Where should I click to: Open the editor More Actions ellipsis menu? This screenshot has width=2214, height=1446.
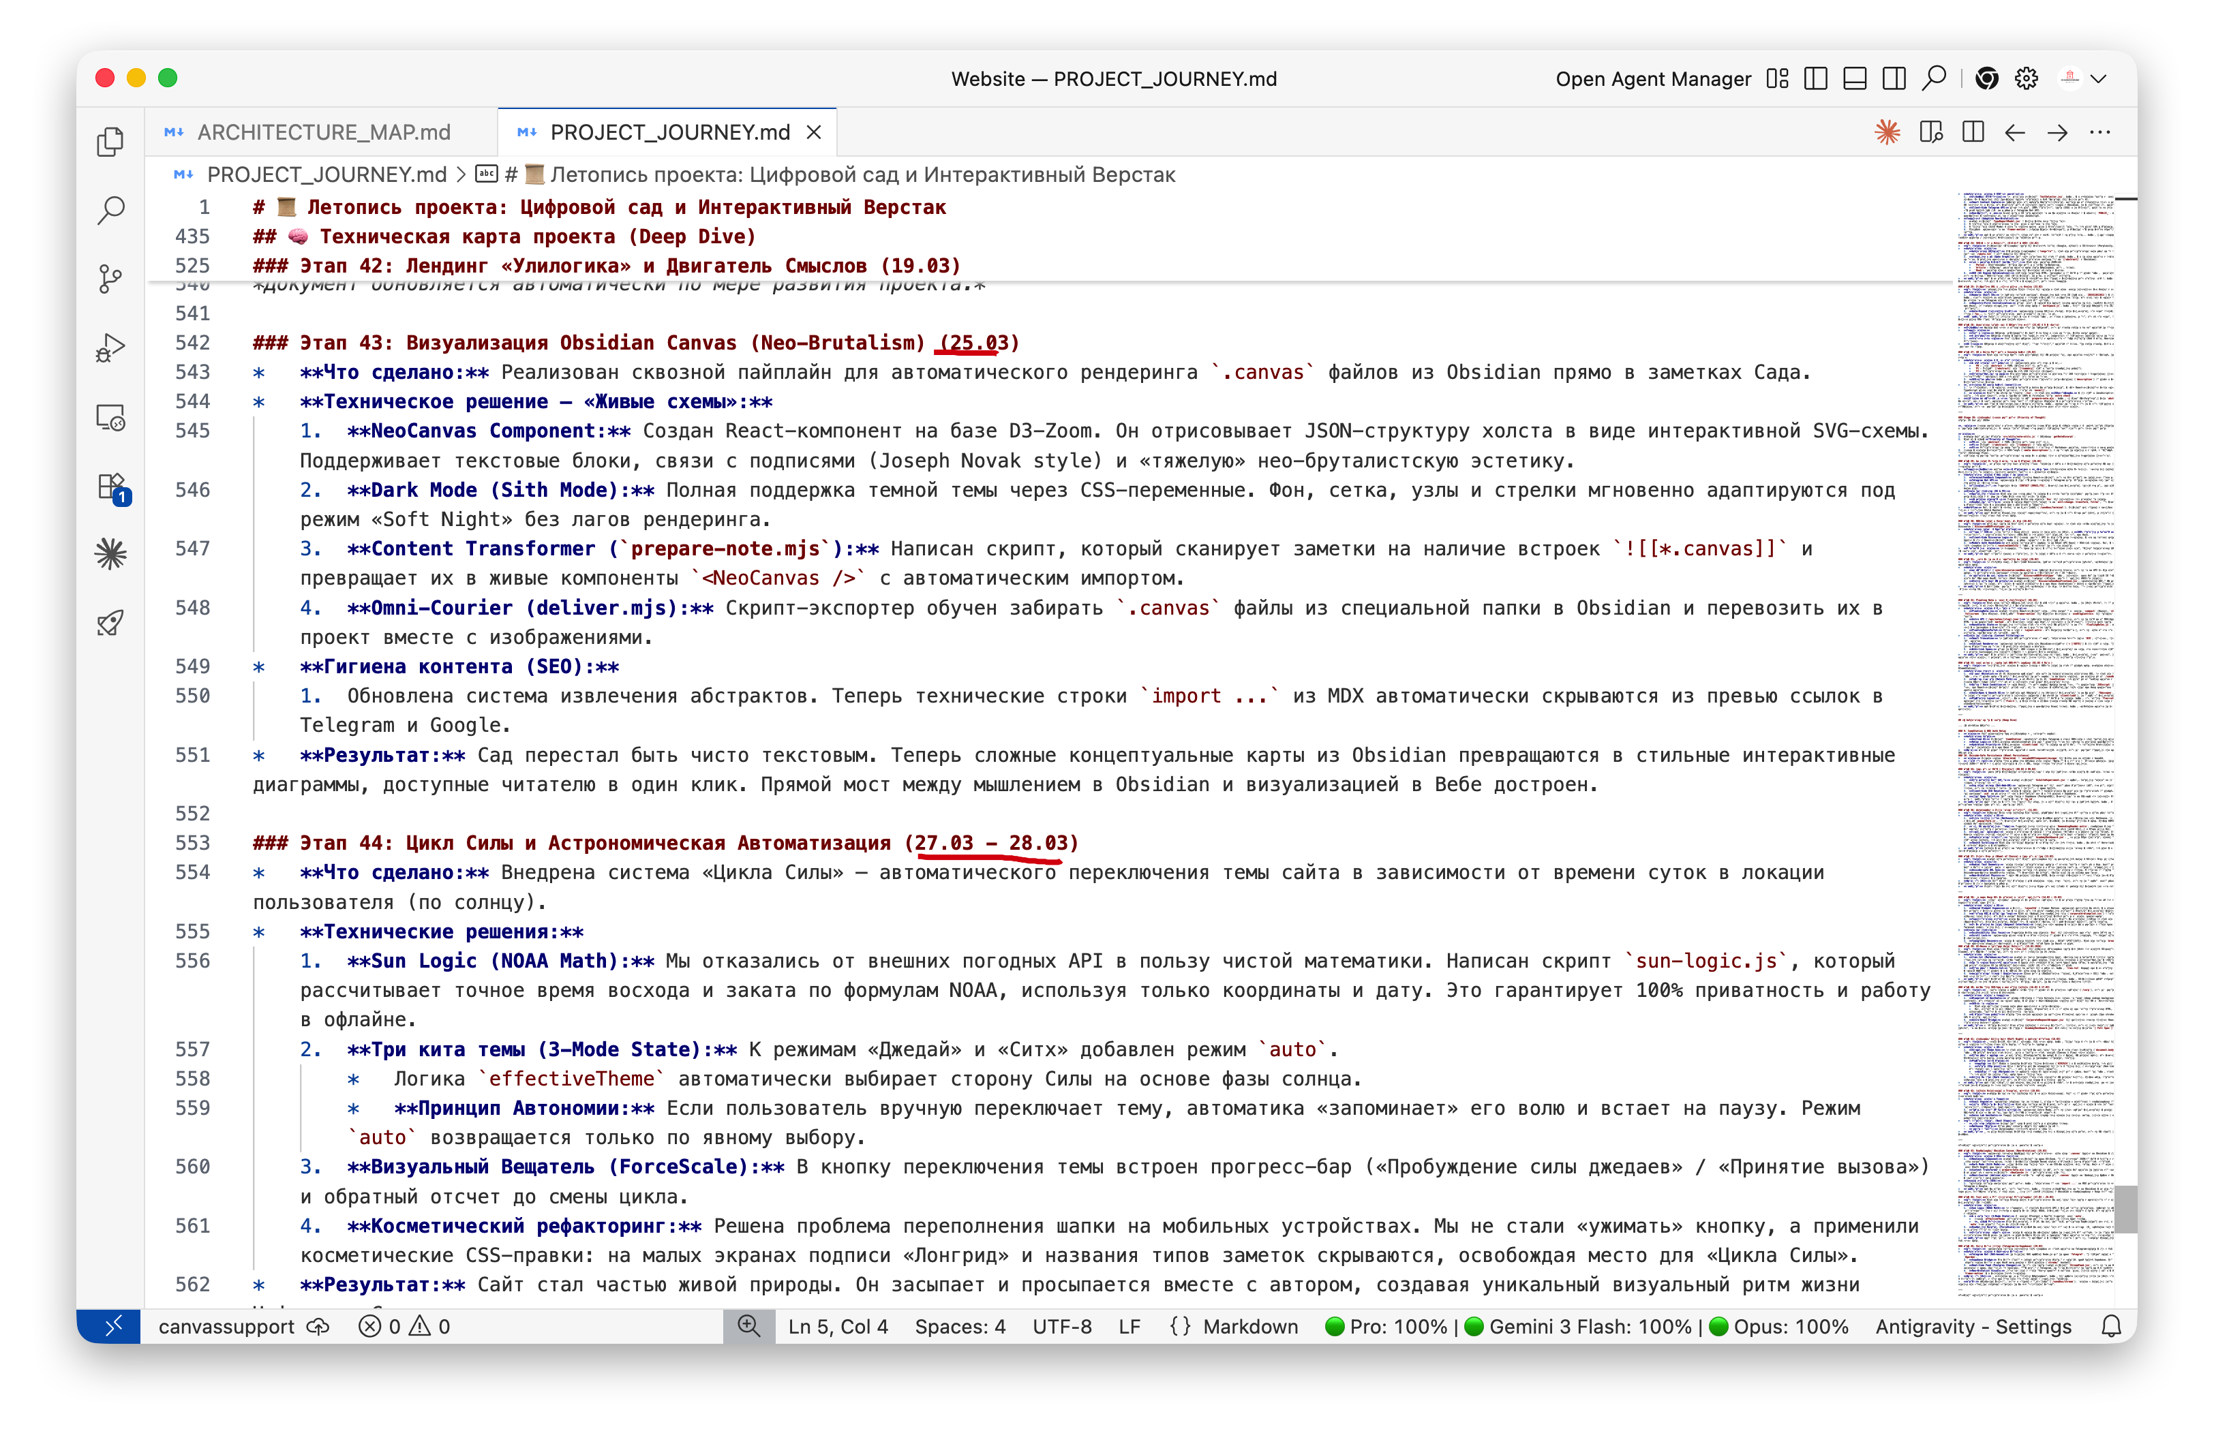tap(2099, 132)
